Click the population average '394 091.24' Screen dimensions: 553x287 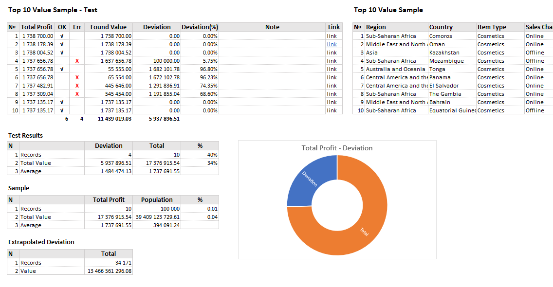click(x=157, y=225)
